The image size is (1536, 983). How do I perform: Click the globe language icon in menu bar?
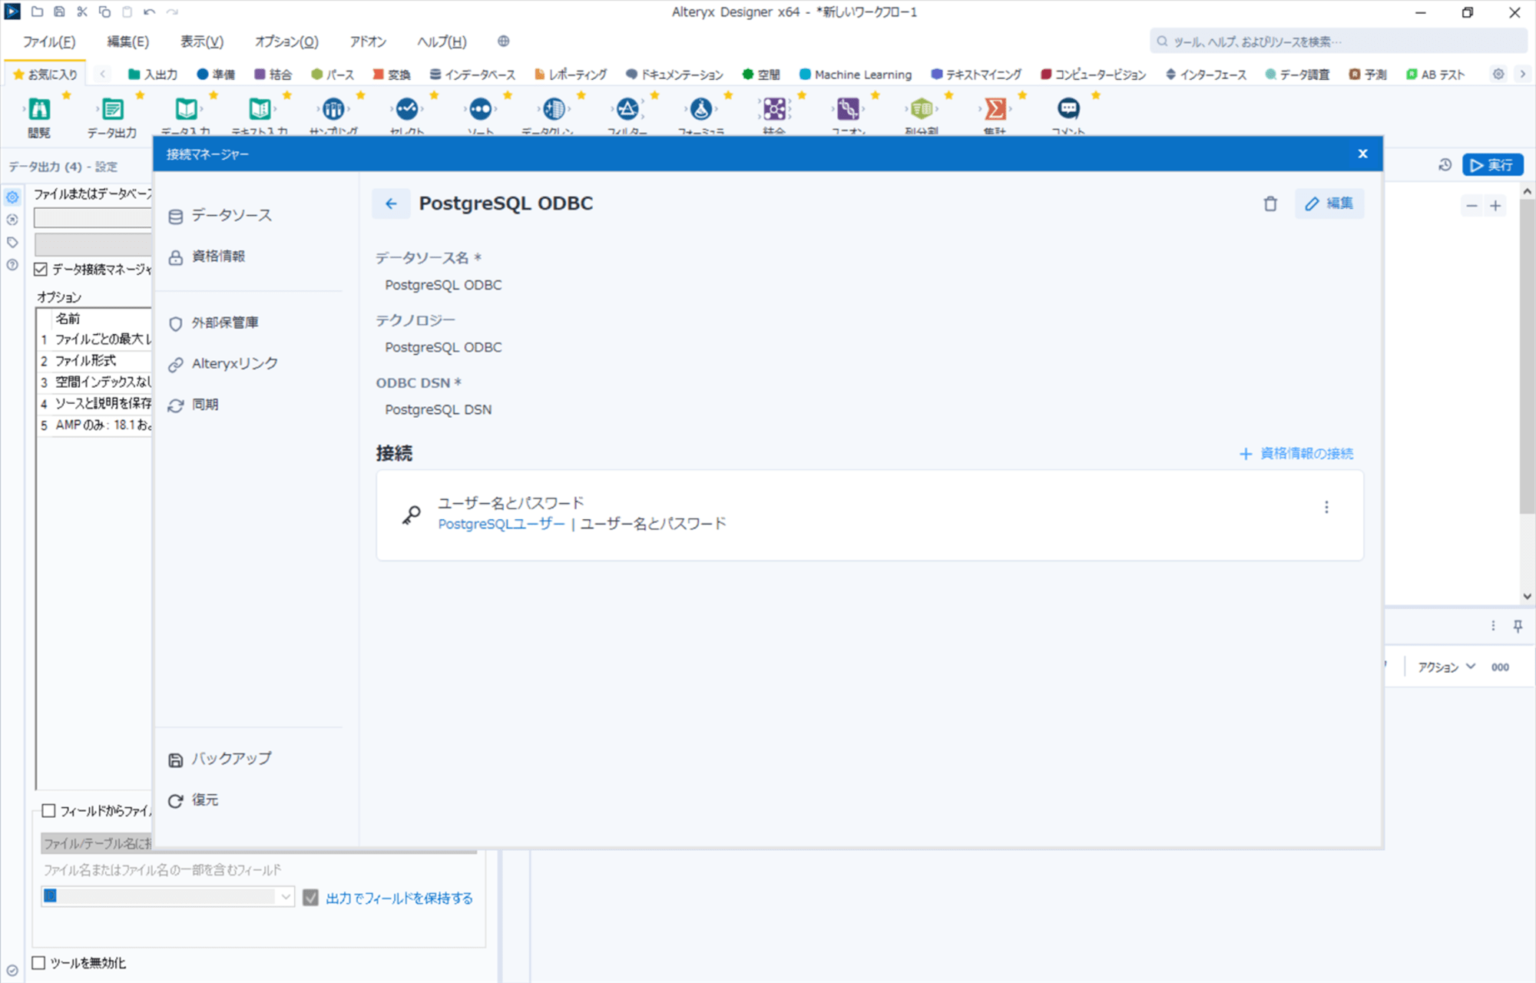(x=503, y=41)
